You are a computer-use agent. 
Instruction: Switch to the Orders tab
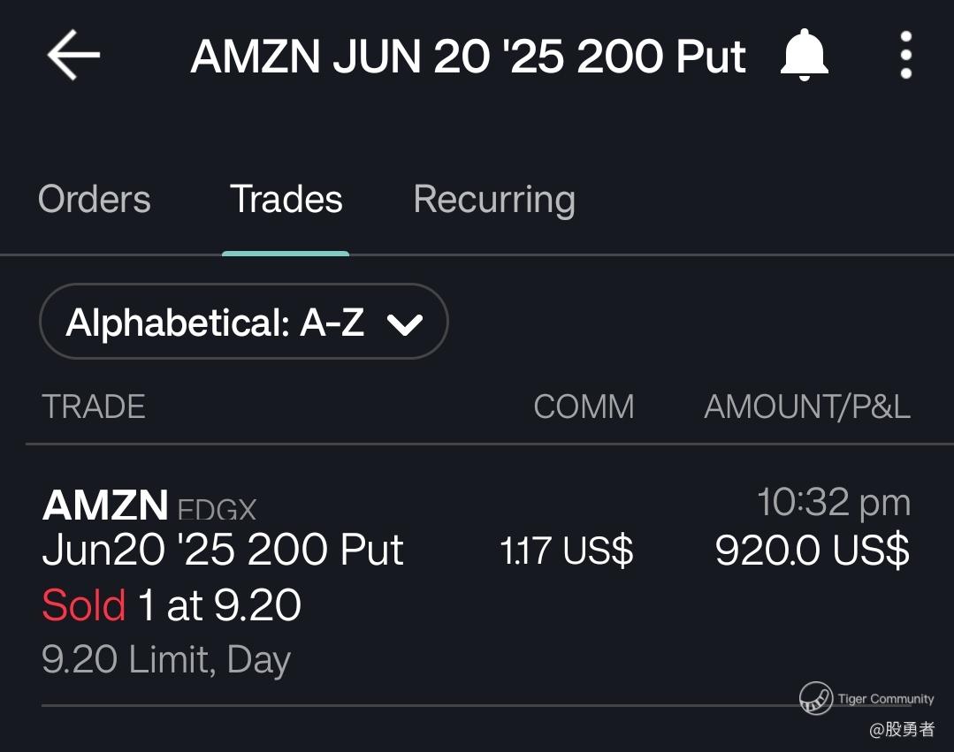pyautogui.click(x=95, y=200)
